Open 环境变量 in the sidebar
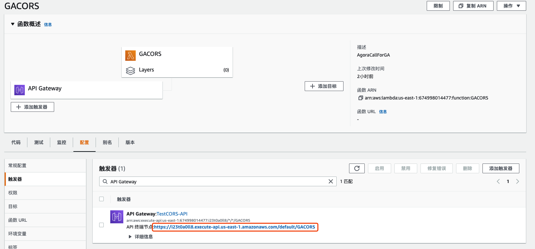535x249 pixels. click(45, 234)
